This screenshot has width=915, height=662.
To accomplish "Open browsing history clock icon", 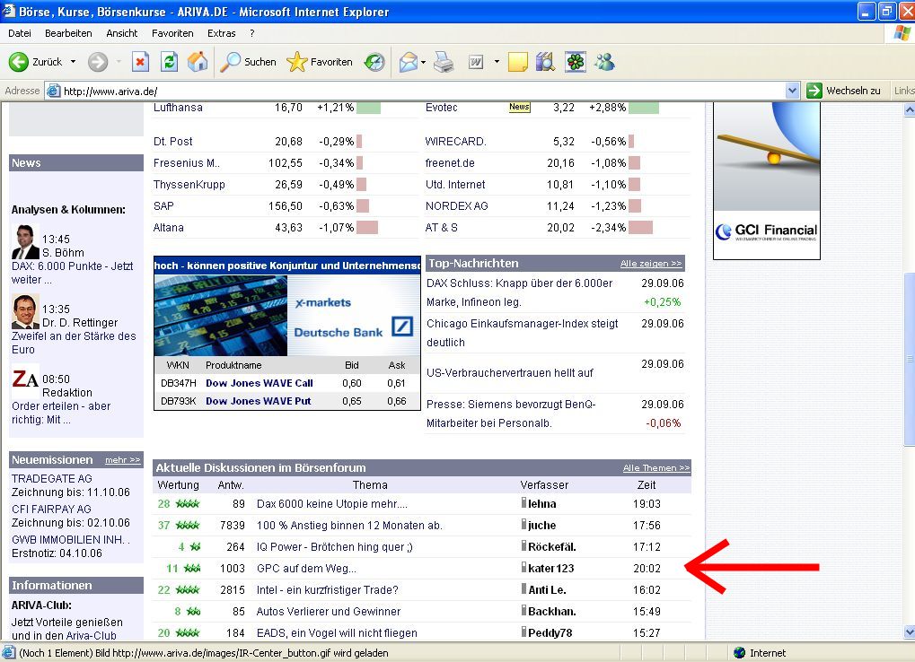I will click(374, 62).
